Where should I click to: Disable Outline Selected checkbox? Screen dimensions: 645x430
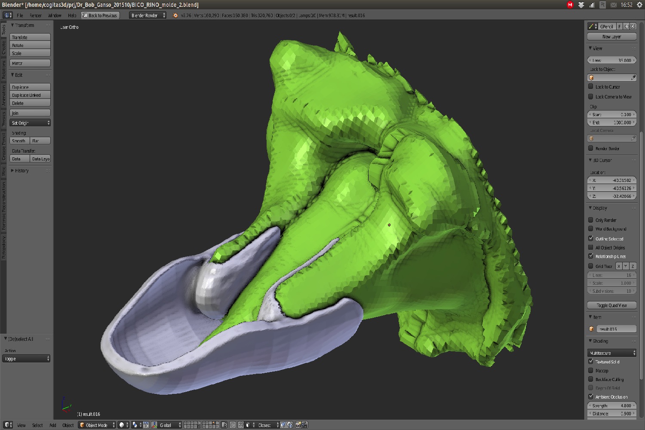click(x=591, y=238)
